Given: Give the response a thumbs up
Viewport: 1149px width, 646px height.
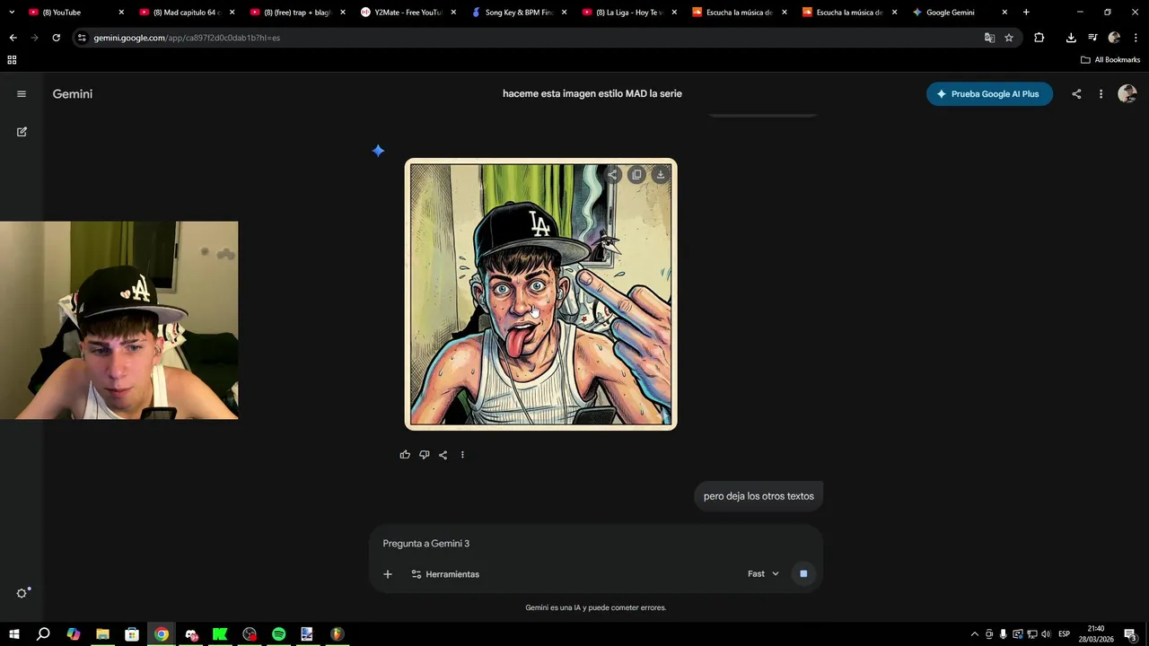Looking at the screenshot, I should tap(405, 455).
